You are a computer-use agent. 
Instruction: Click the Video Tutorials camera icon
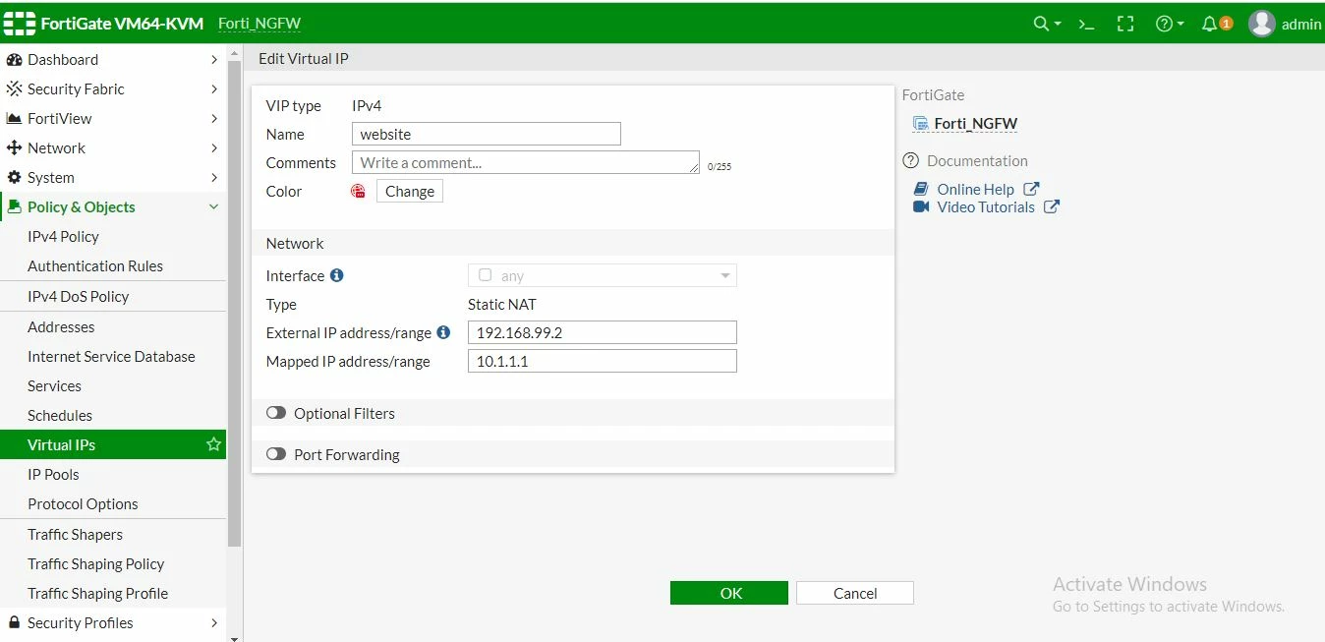coord(921,206)
